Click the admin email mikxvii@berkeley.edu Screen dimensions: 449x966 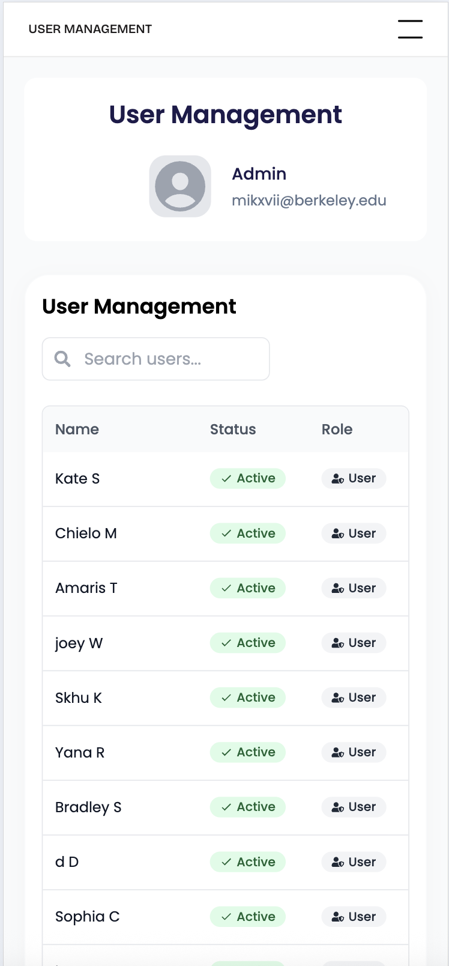(309, 201)
